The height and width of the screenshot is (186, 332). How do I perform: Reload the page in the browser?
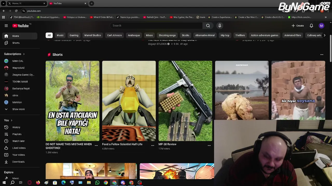pyautogui.click(x=16, y=11)
